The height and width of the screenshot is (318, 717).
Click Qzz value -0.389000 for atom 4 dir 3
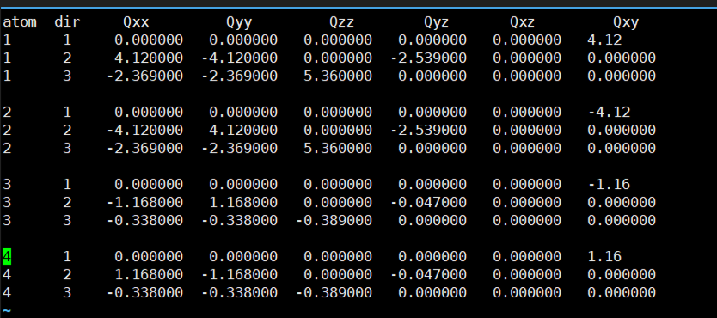coord(334,292)
